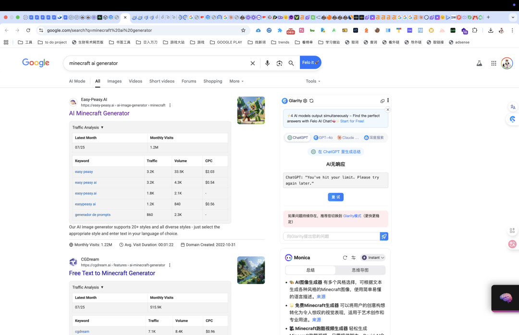
Task: Open Glarity more options menu
Action: [x=388, y=100]
